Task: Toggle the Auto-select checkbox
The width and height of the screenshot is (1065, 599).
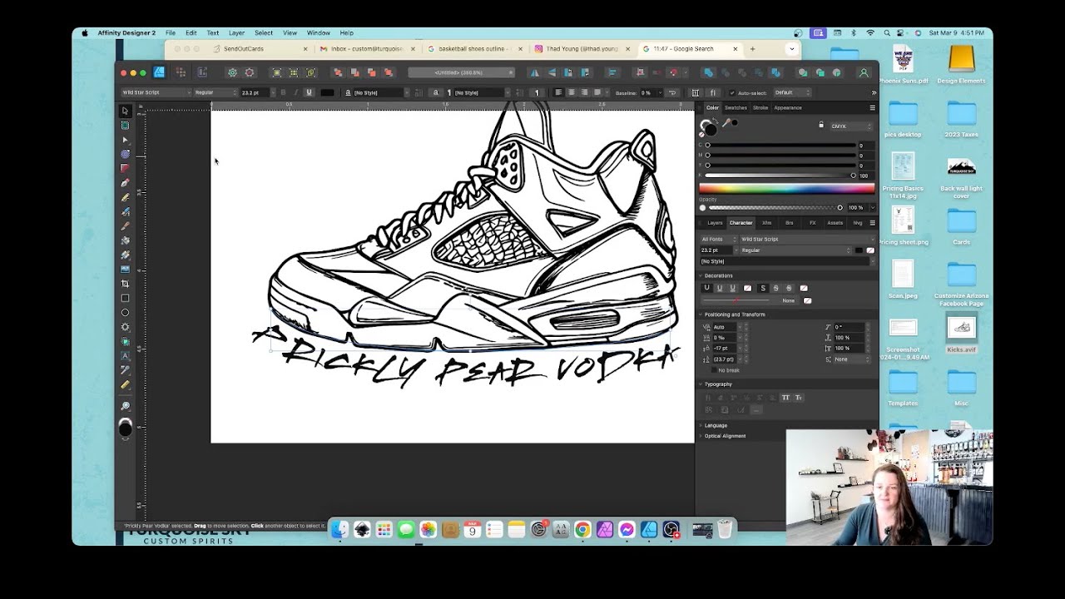Action: (732, 92)
